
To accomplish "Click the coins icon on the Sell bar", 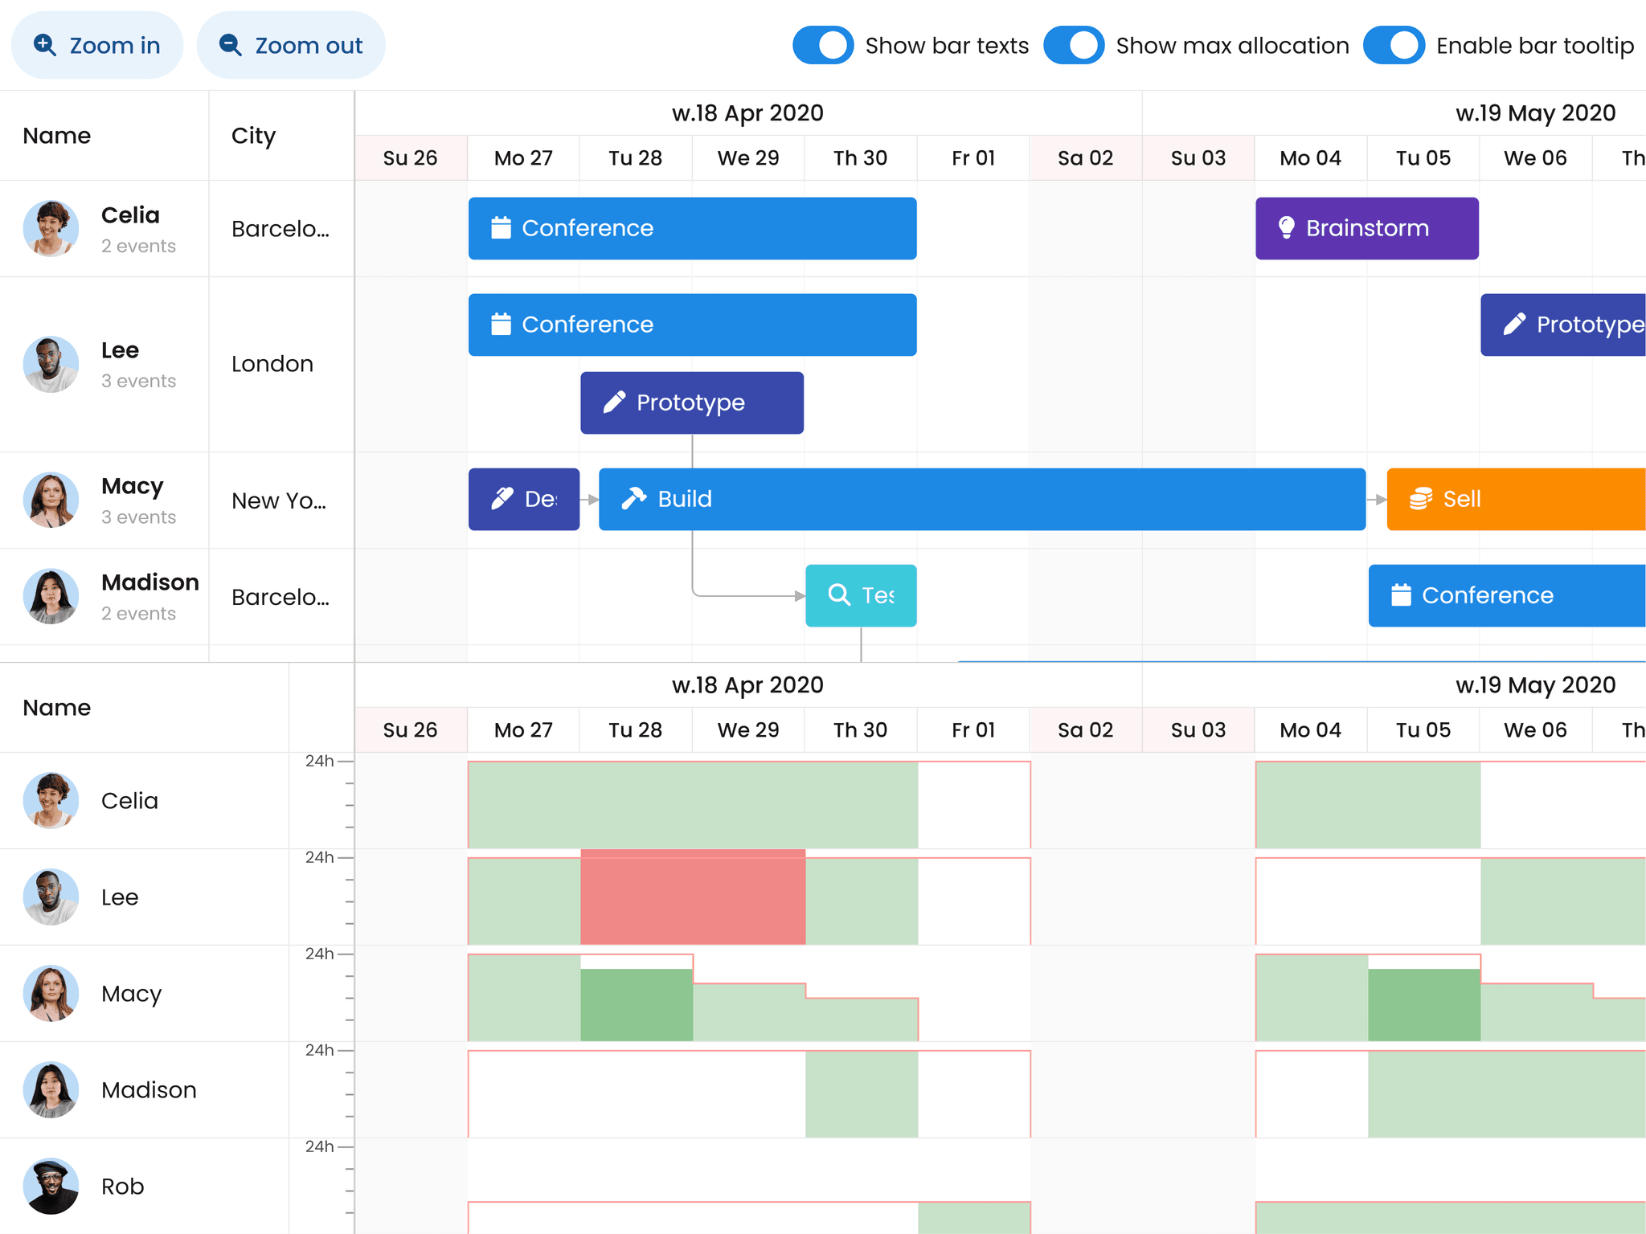I will click(x=1421, y=499).
